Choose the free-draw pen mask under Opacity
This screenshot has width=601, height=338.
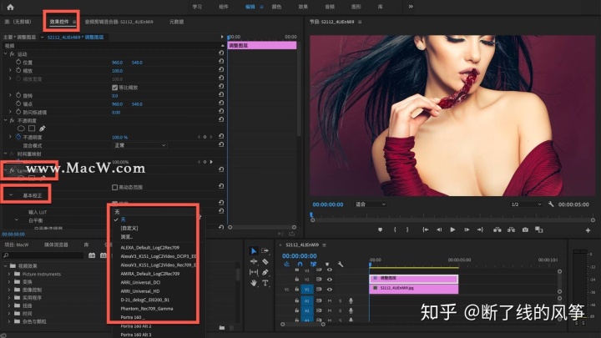coord(43,129)
